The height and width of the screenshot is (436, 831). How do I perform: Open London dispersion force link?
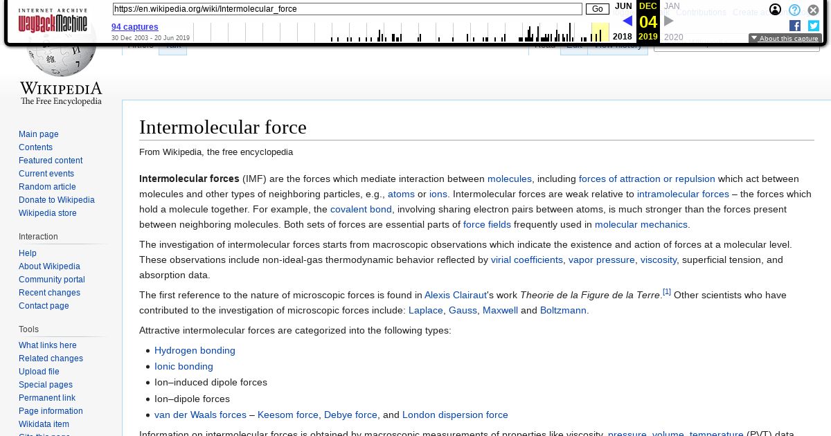click(x=455, y=415)
